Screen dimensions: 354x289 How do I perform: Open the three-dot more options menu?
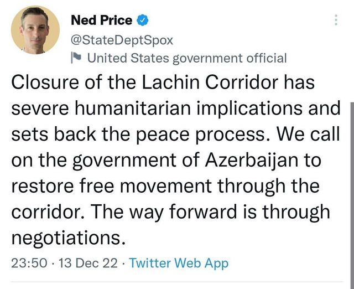click(x=336, y=20)
